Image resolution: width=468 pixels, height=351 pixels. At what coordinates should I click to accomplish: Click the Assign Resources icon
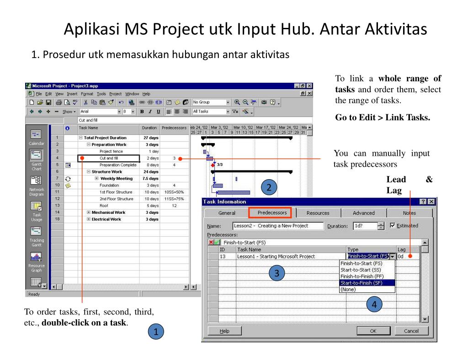pos(186,102)
